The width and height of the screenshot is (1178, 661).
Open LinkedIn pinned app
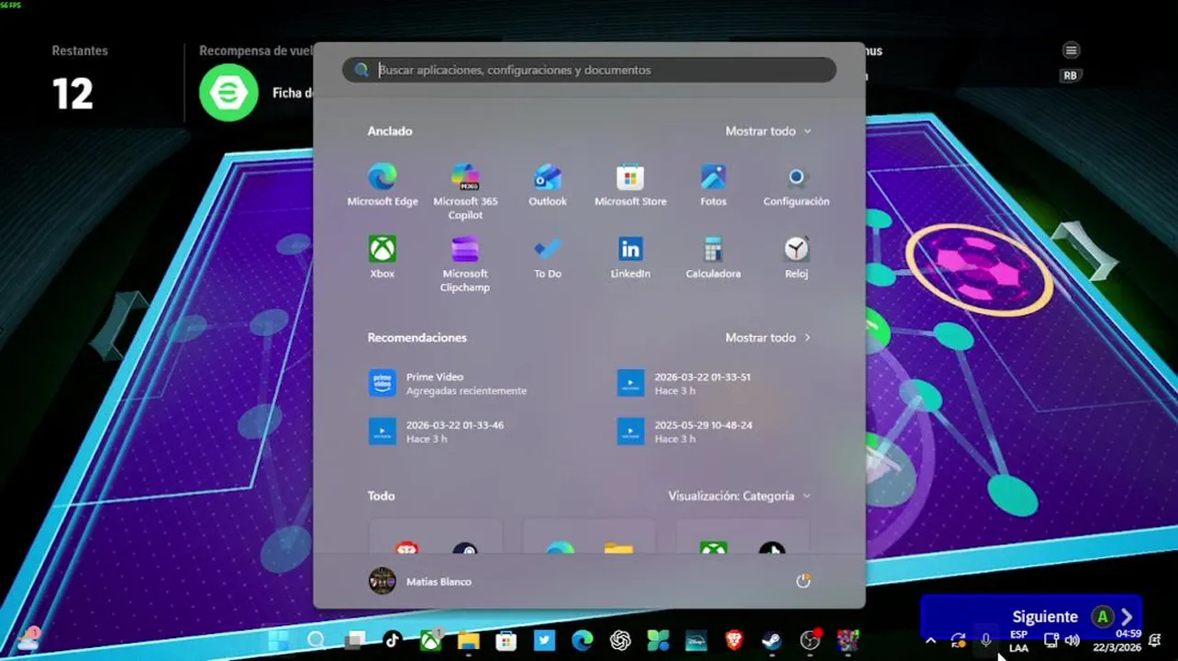(630, 257)
